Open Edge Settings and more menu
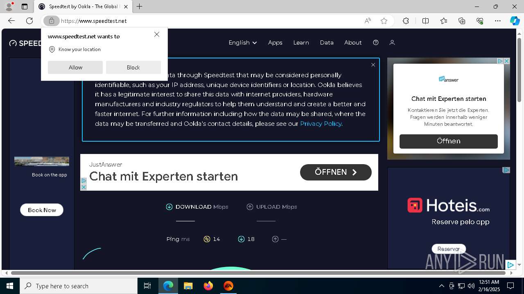The height and width of the screenshot is (294, 524). coord(498,21)
